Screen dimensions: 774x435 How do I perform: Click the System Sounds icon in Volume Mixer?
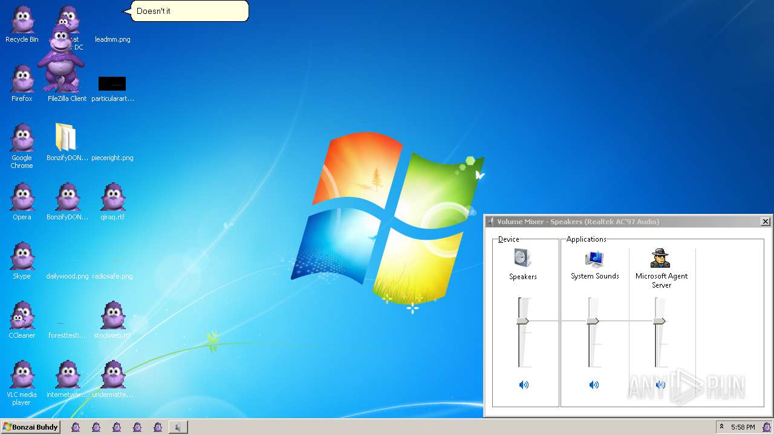tap(594, 258)
